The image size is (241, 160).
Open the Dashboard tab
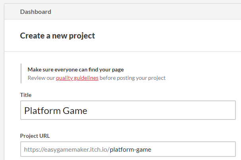point(35,12)
